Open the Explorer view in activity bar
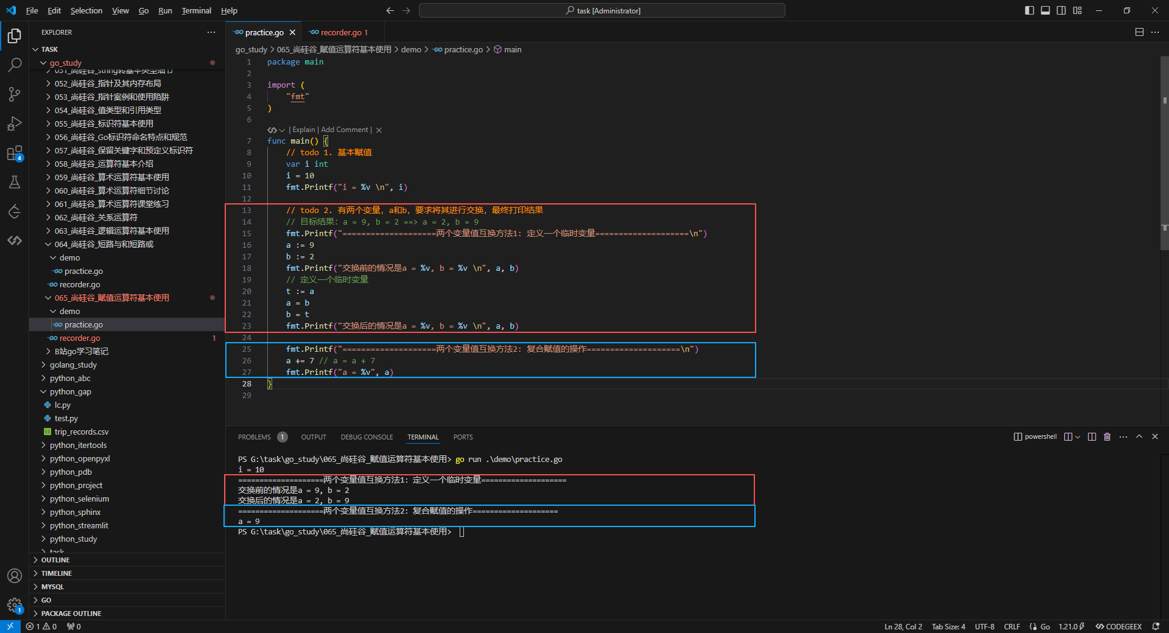The width and height of the screenshot is (1169, 633). 15,36
